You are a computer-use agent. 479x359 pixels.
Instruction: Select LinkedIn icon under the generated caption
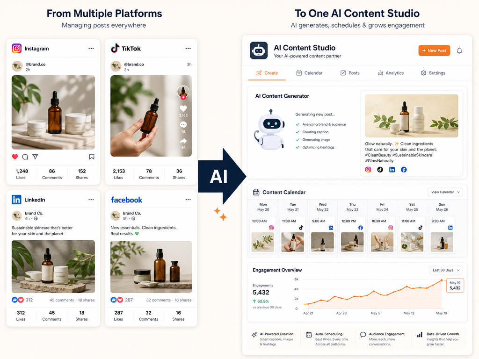coord(392,169)
